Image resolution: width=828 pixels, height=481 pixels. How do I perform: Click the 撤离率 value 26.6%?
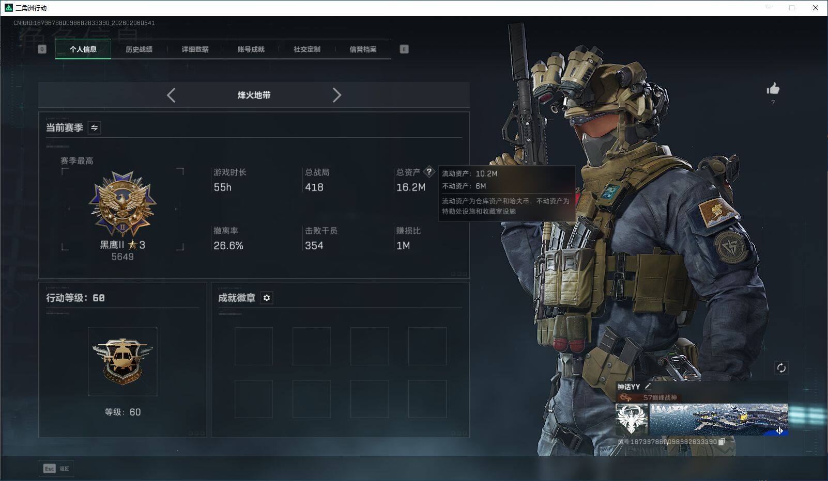pos(228,246)
